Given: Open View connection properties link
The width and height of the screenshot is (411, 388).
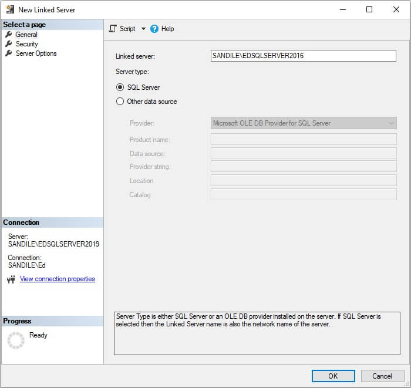Looking at the screenshot, I should coord(58,279).
